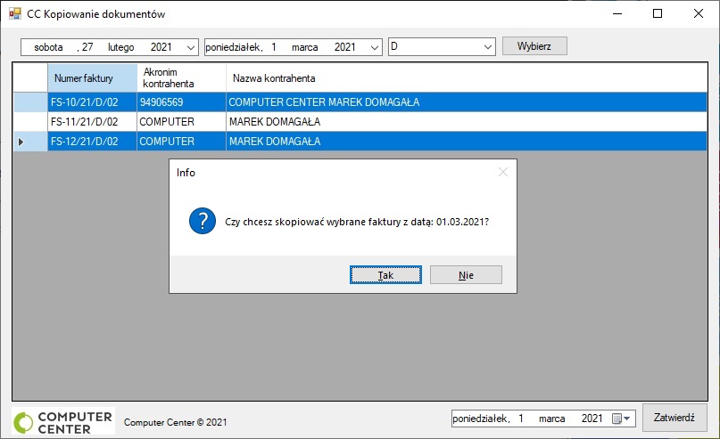Image resolution: width=720 pixels, height=439 pixels.
Task: Click the year 2021 in the bottom date field
Action: coord(592,419)
